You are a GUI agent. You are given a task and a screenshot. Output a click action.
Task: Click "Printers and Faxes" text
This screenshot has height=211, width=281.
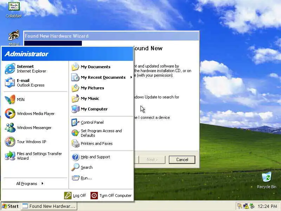point(97,143)
